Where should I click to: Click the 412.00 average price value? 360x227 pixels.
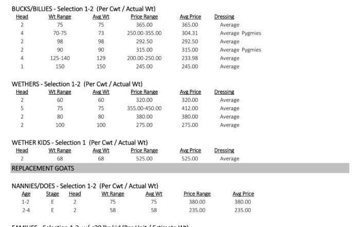(190, 108)
